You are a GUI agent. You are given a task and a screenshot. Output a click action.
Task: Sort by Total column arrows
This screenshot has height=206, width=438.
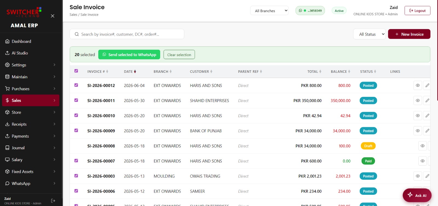click(x=320, y=71)
